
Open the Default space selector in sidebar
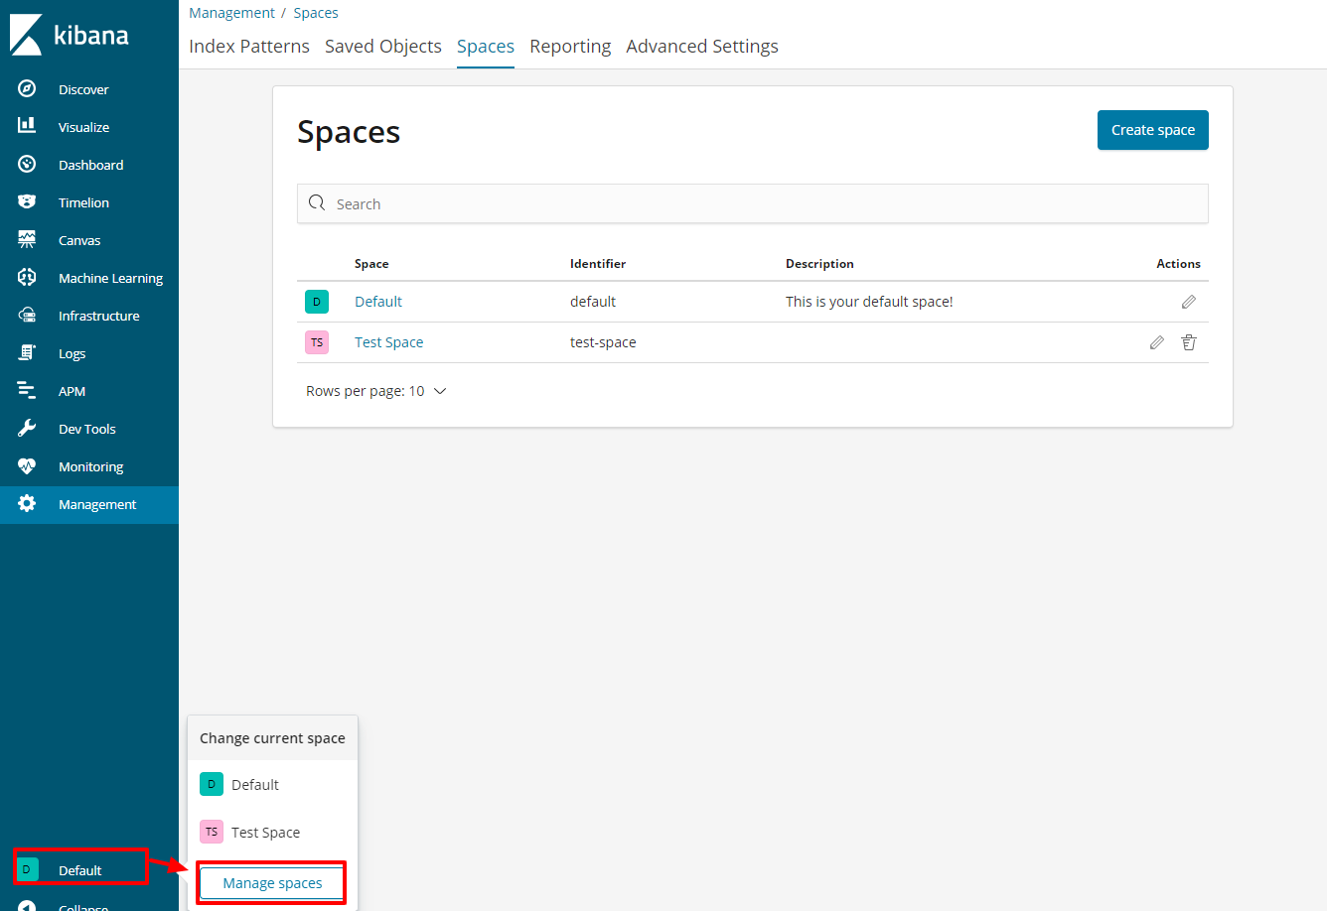80,870
